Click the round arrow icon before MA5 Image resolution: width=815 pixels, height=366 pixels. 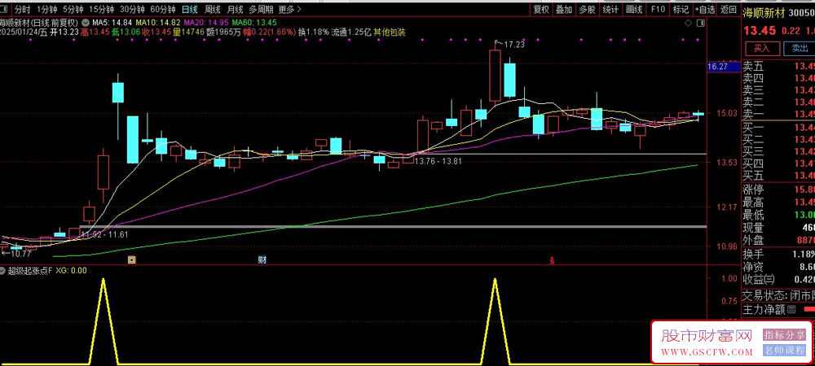[x=86, y=22]
